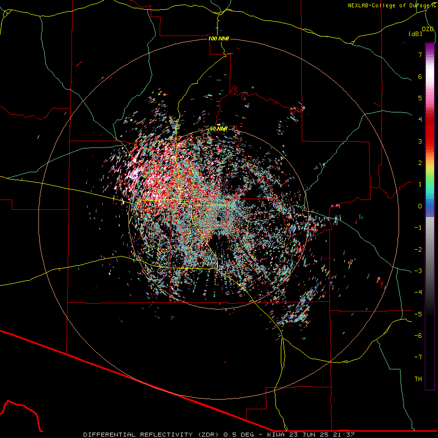Click the -6 value on the scale
The width and height of the screenshot is (438, 438).
(418, 336)
